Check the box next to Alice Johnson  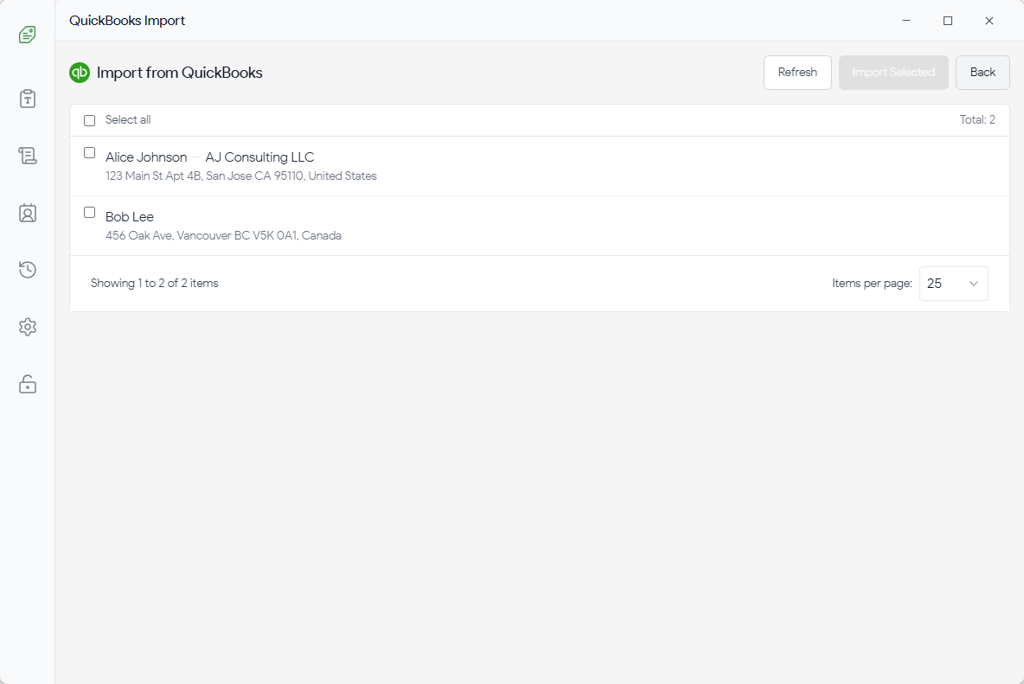89,152
